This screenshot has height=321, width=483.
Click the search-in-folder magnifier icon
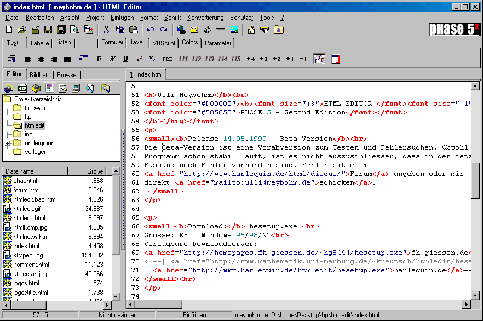106,89
